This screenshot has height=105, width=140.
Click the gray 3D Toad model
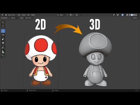coord(95,59)
